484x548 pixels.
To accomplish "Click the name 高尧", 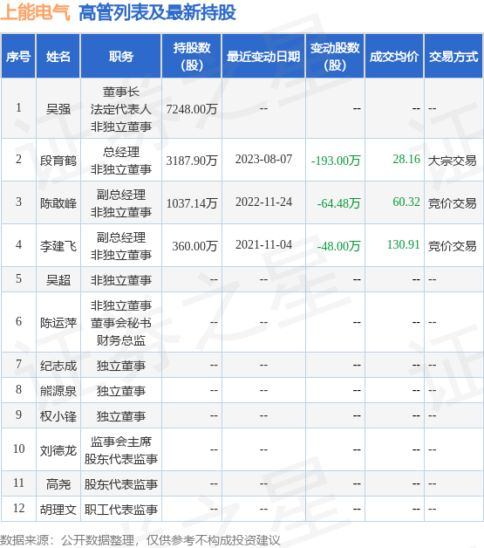I will tap(58, 484).
